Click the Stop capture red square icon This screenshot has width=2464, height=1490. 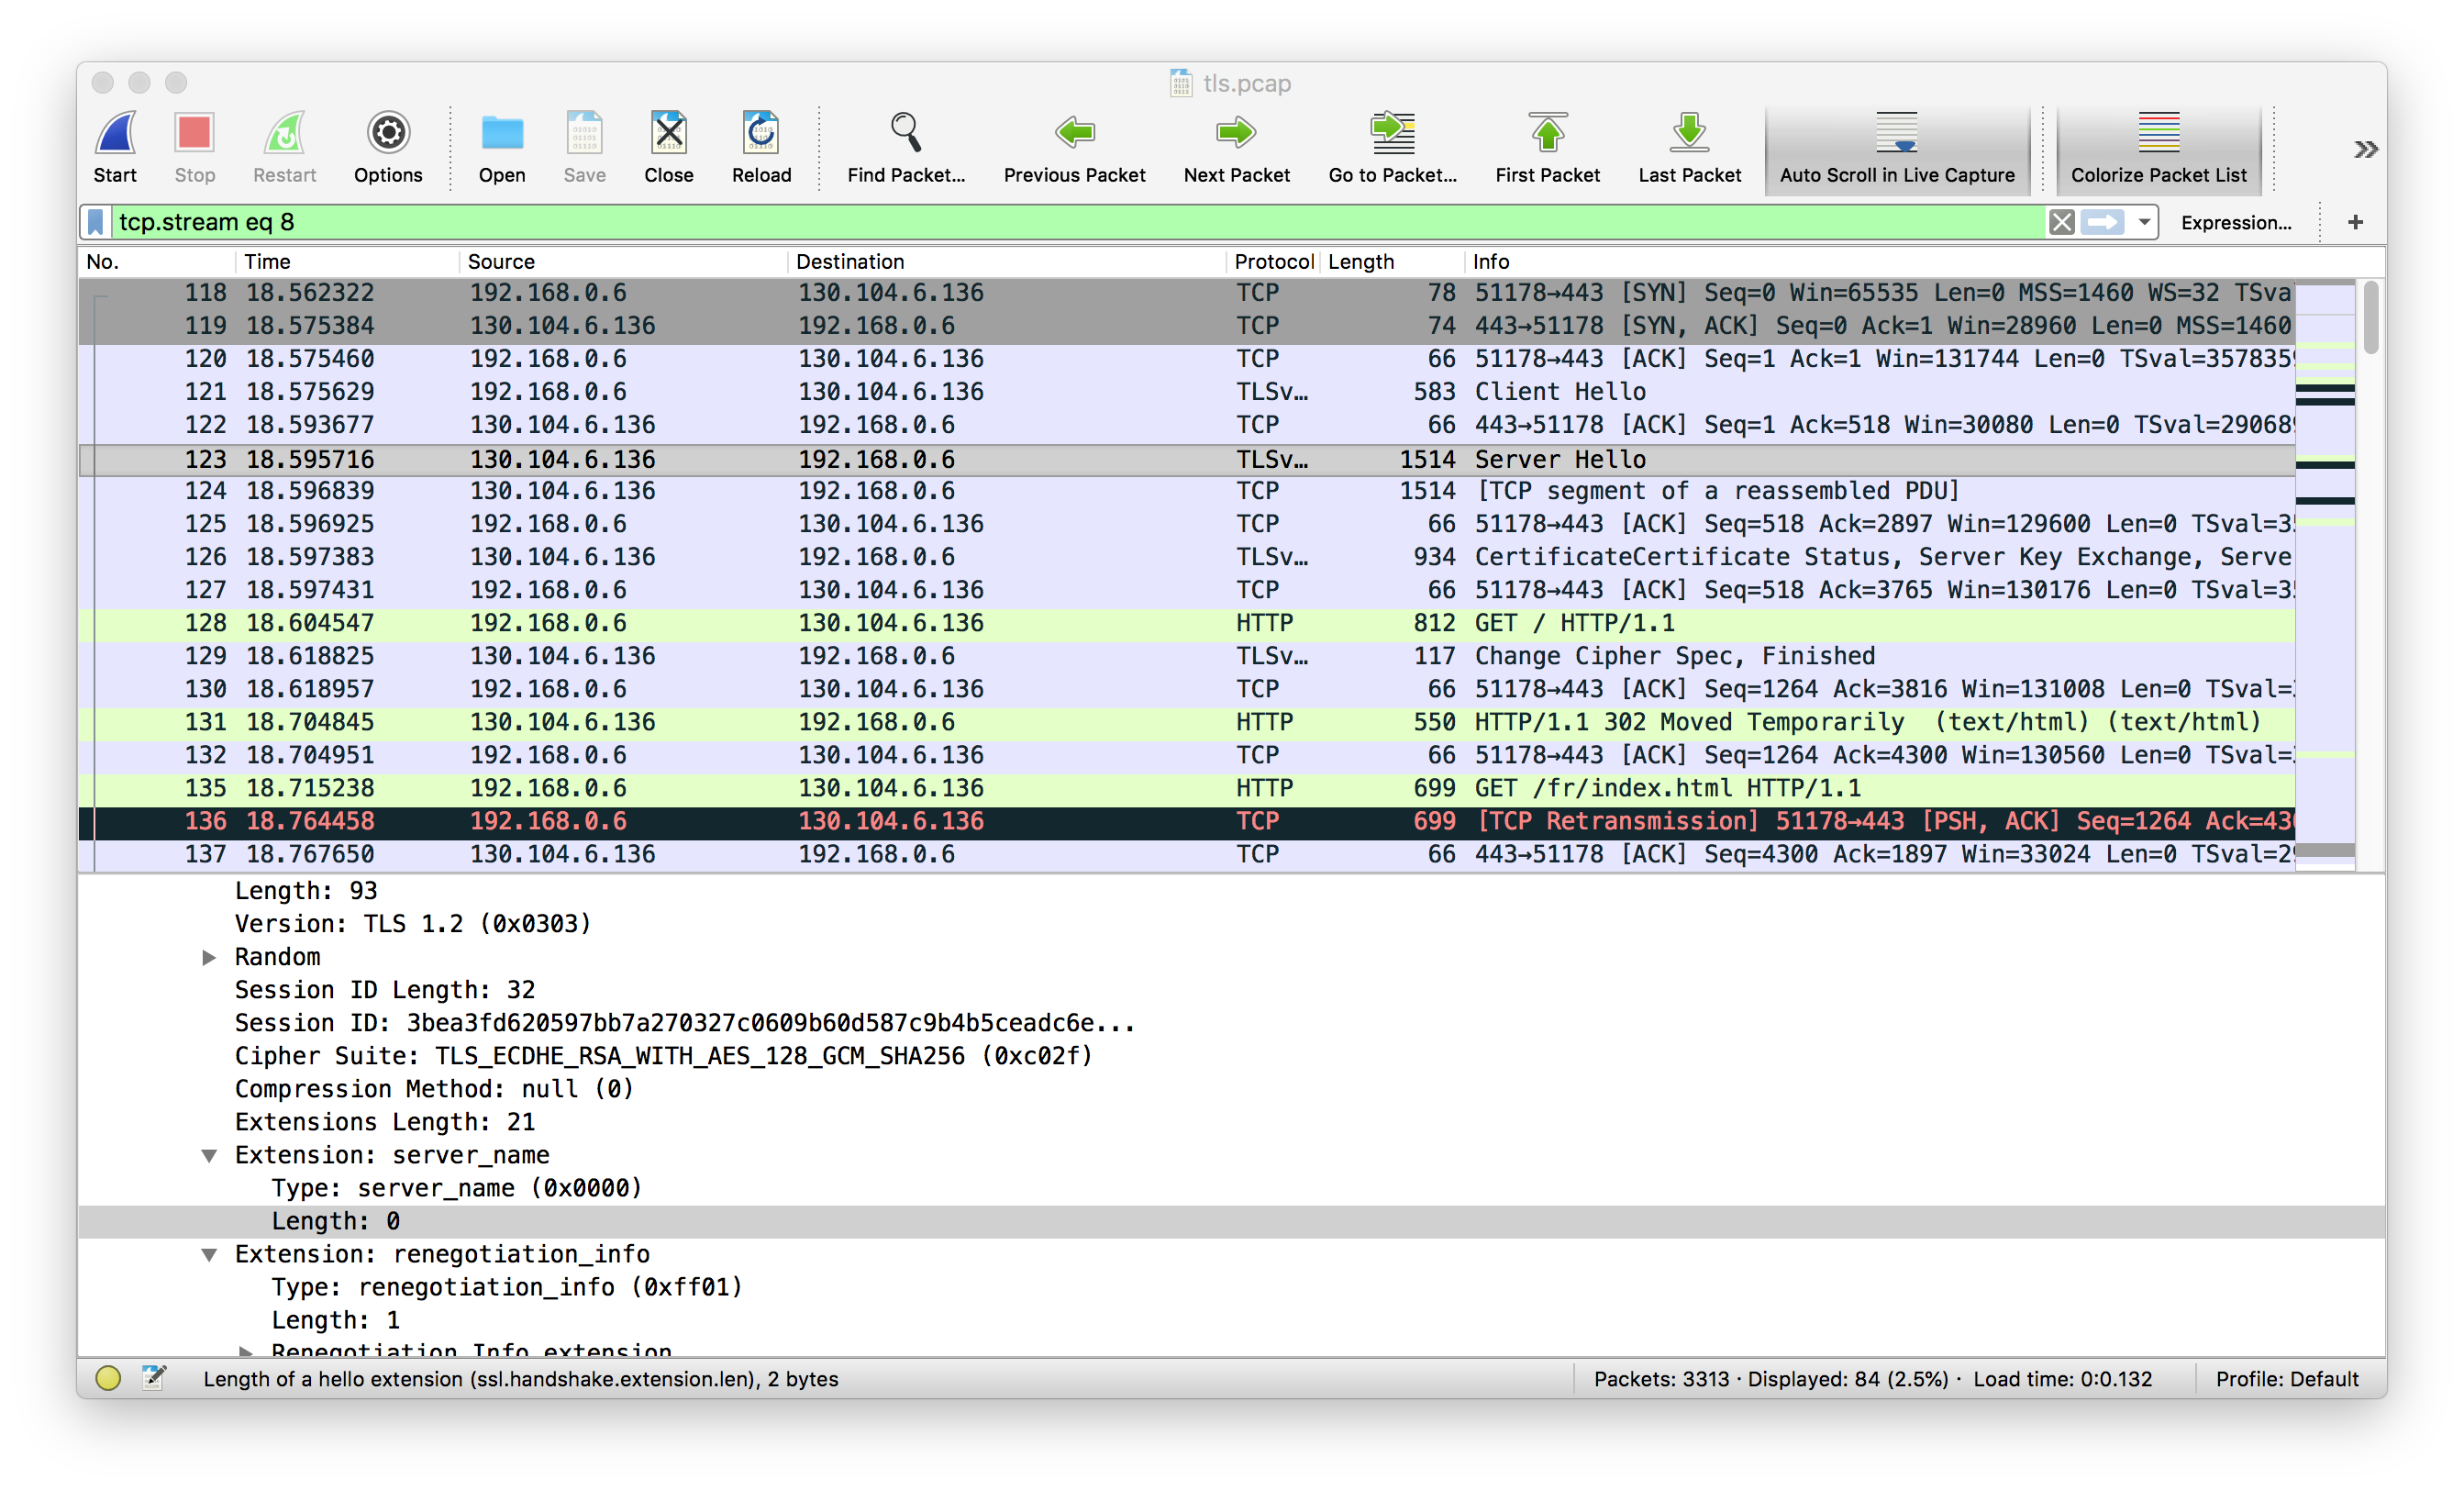194,133
